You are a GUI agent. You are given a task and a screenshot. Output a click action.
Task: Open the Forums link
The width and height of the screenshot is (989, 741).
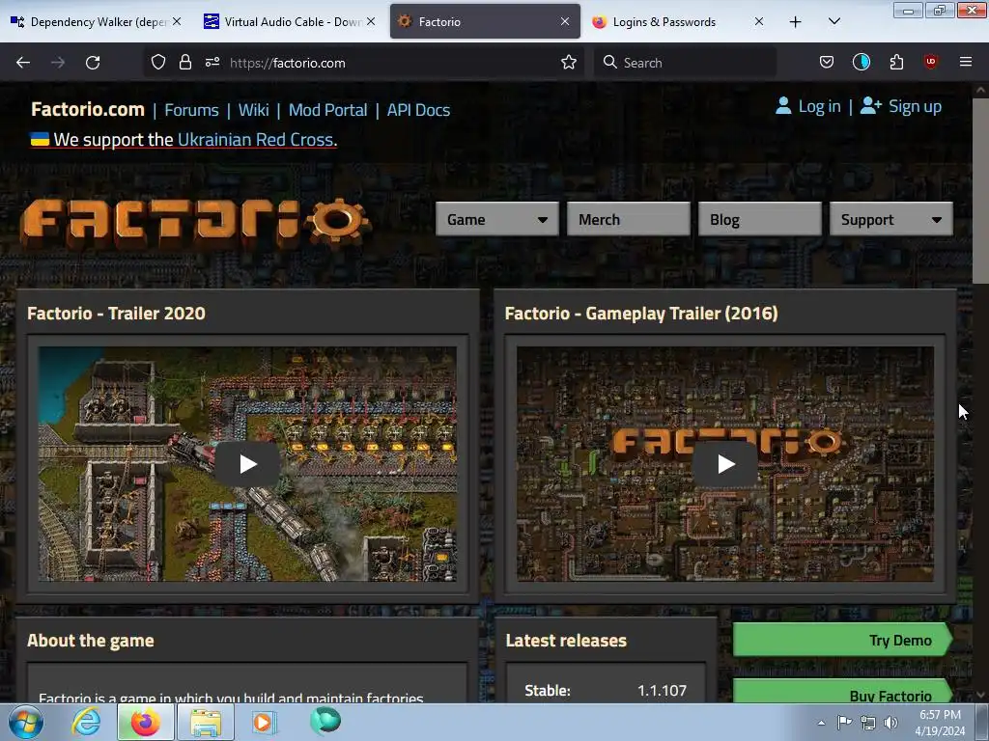(x=192, y=110)
